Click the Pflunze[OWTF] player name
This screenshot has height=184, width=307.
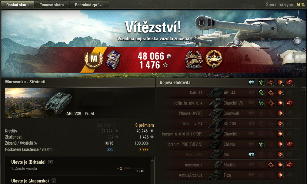coord(191,113)
